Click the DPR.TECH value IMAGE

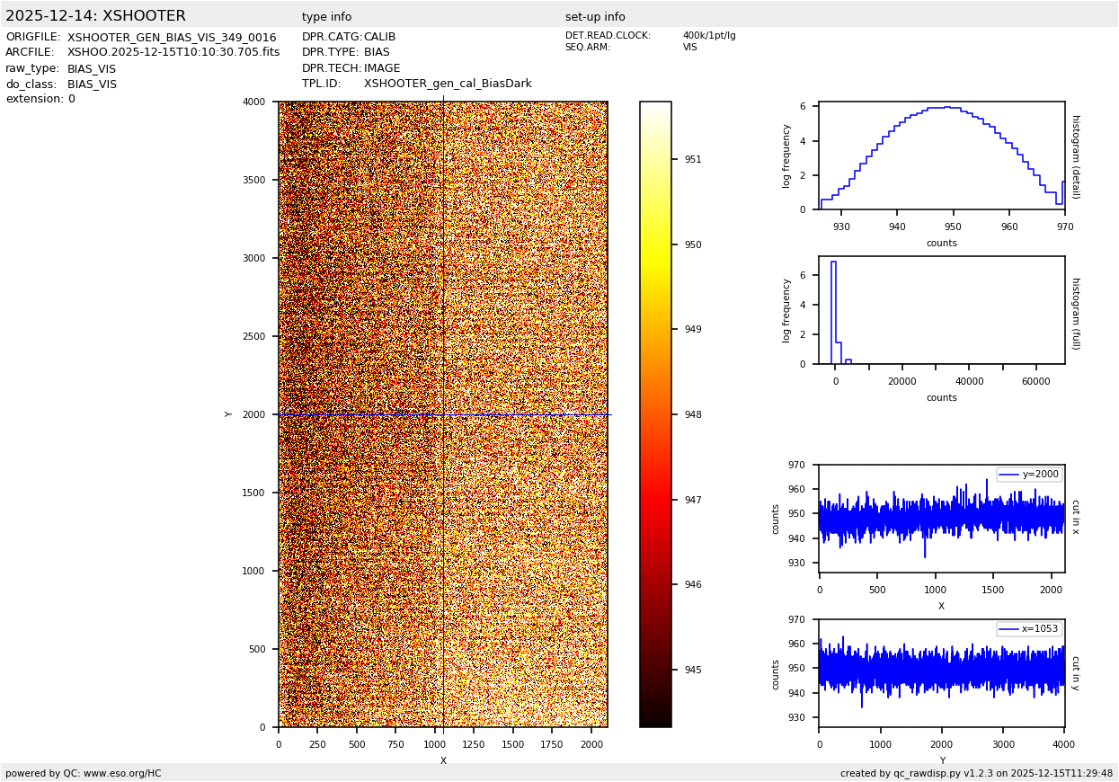click(x=382, y=68)
